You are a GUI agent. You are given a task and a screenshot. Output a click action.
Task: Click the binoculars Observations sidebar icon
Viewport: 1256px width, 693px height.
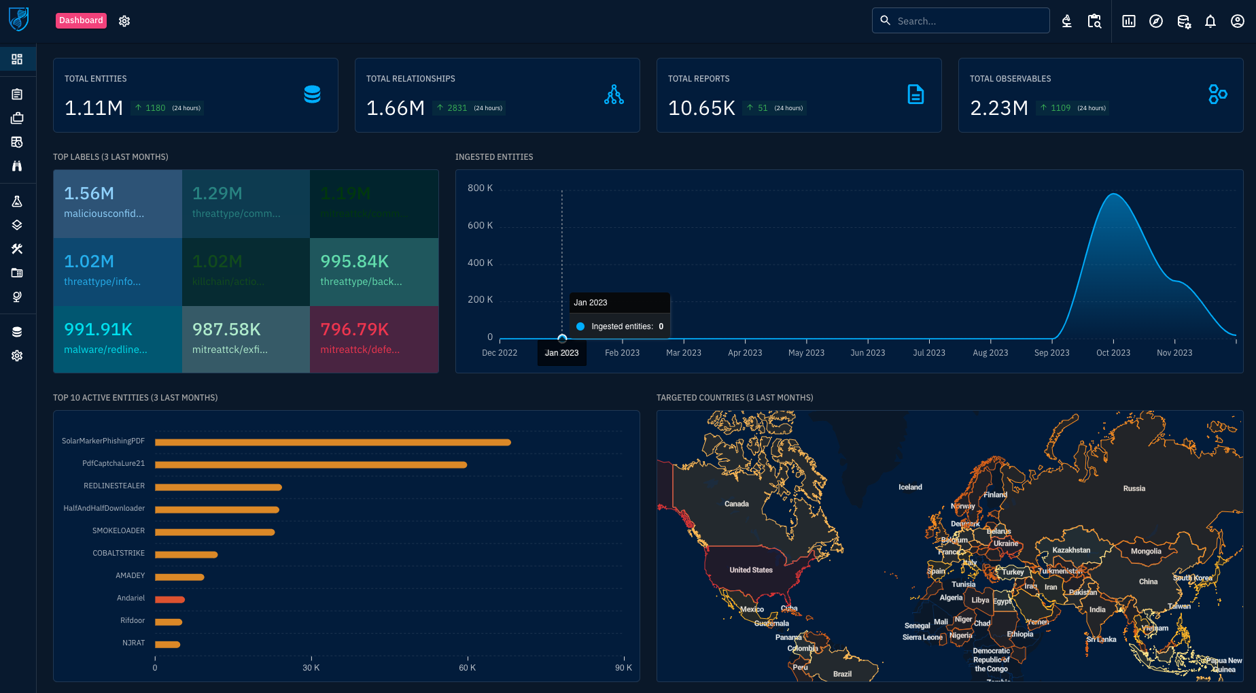pos(17,166)
